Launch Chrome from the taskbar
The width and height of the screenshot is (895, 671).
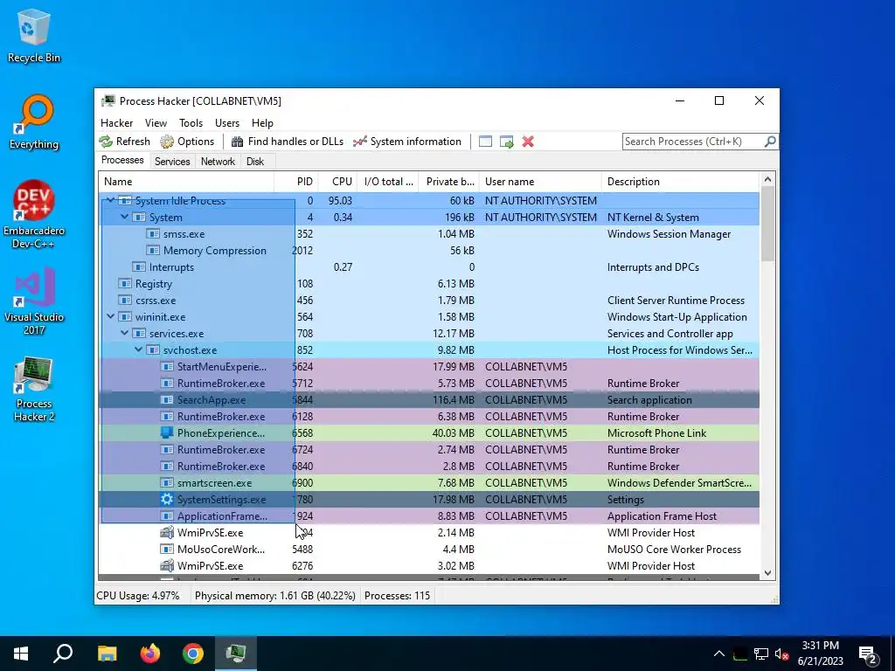click(x=193, y=654)
